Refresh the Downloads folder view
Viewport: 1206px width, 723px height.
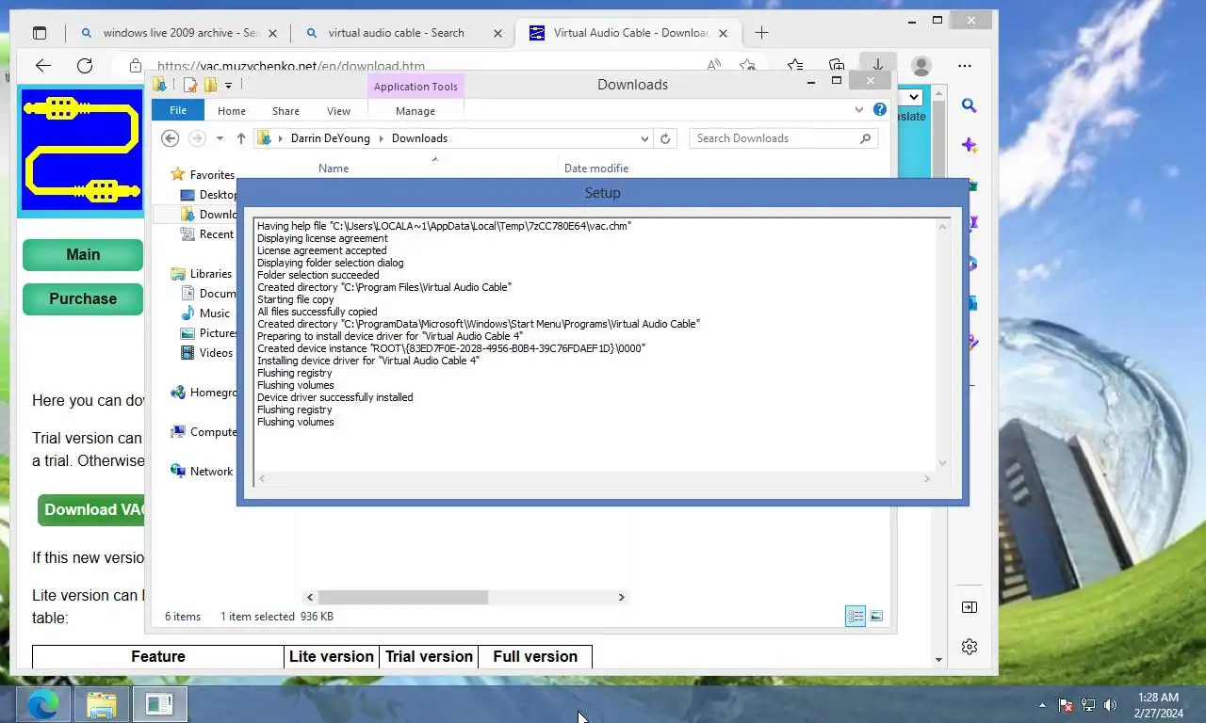point(665,138)
